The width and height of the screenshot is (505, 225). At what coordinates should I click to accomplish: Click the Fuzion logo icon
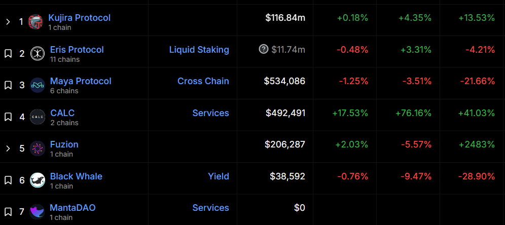click(38, 148)
